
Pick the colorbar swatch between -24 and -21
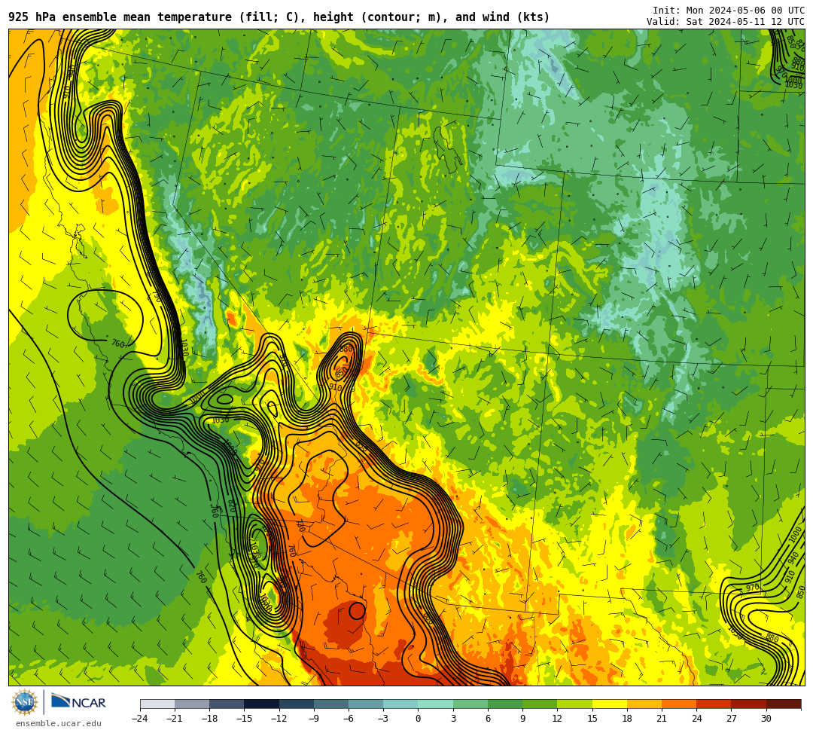pos(157,704)
